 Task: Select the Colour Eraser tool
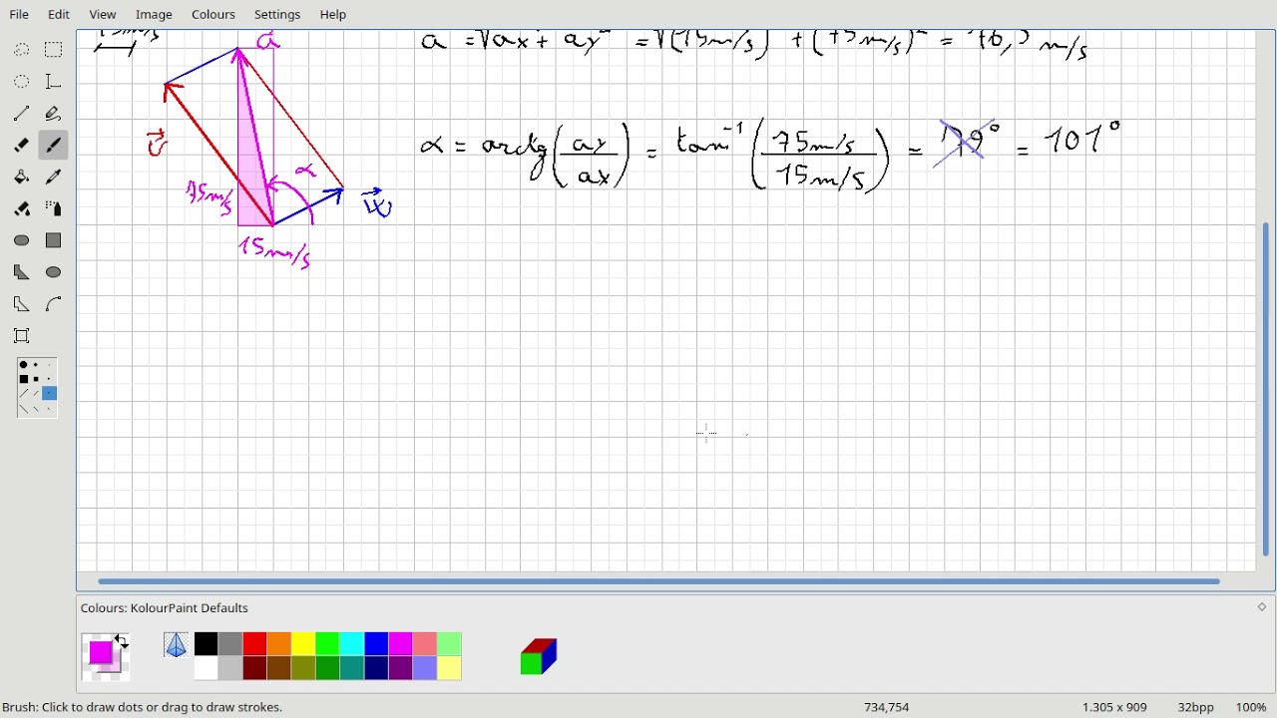click(x=22, y=209)
